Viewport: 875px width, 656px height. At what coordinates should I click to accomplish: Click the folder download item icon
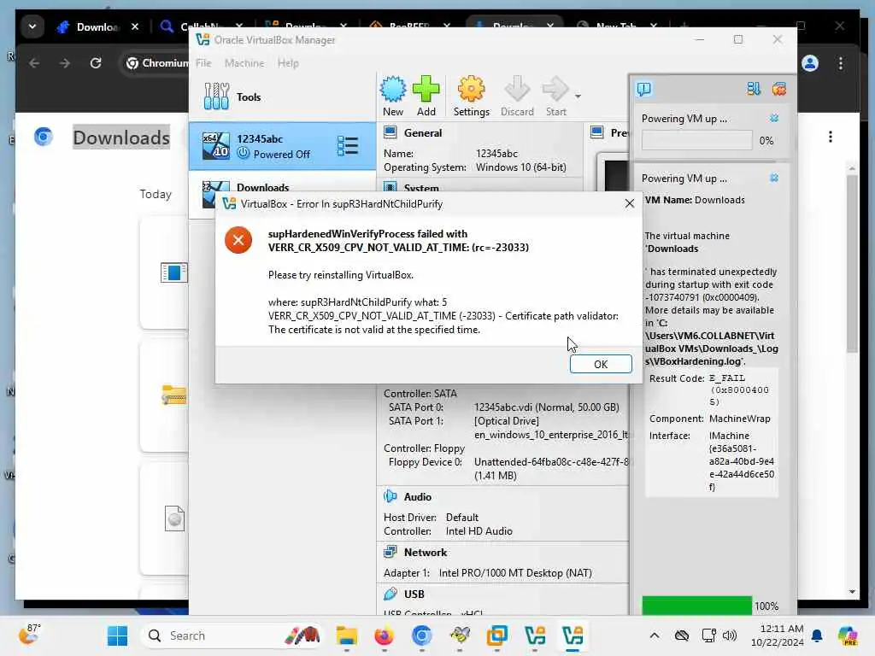173,395
